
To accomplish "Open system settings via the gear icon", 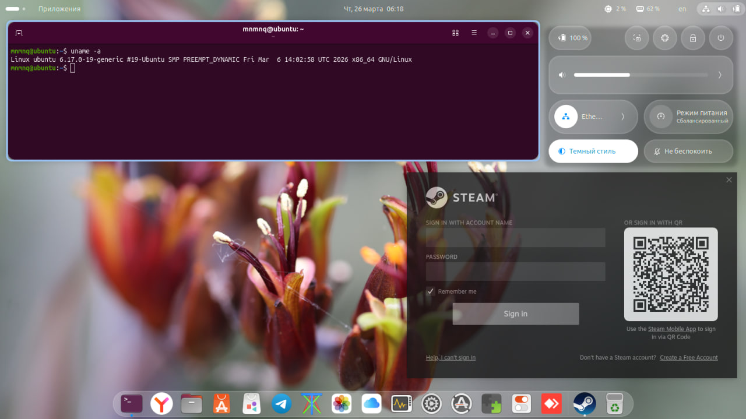I will [664, 38].
